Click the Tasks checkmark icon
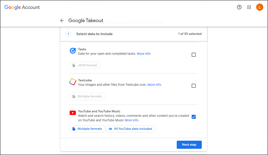Viewport: 268px width, 155px height. (x=73, y=51)
